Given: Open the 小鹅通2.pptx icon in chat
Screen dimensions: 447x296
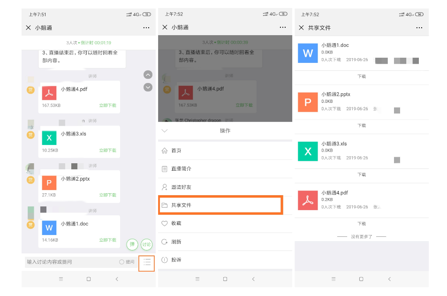Looking at the screenshot, I should tap(49, 183).
